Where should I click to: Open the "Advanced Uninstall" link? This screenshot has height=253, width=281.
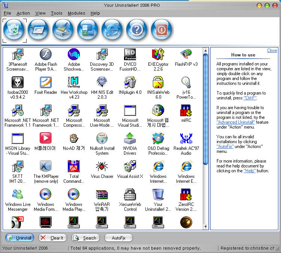236,122
